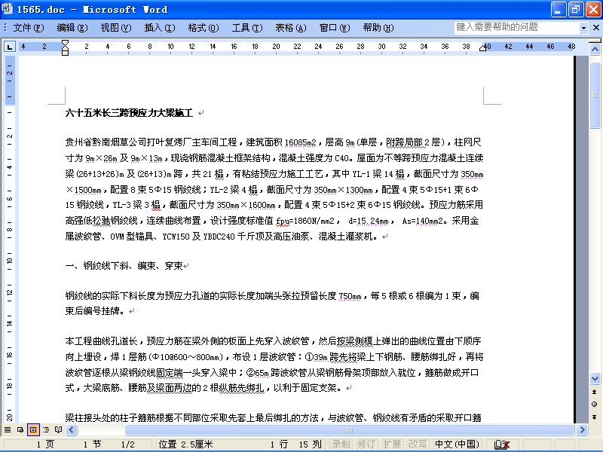This screenshot has height=452, width=603.
Task: Open the 格式(O) menu
Action: pyautogui.click(x=204, y=28)
